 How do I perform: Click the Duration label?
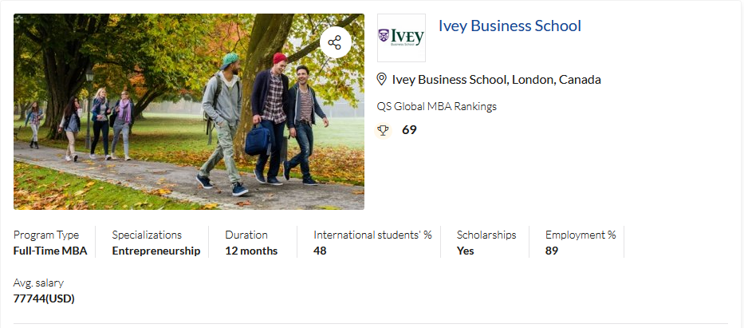(246, 235)
